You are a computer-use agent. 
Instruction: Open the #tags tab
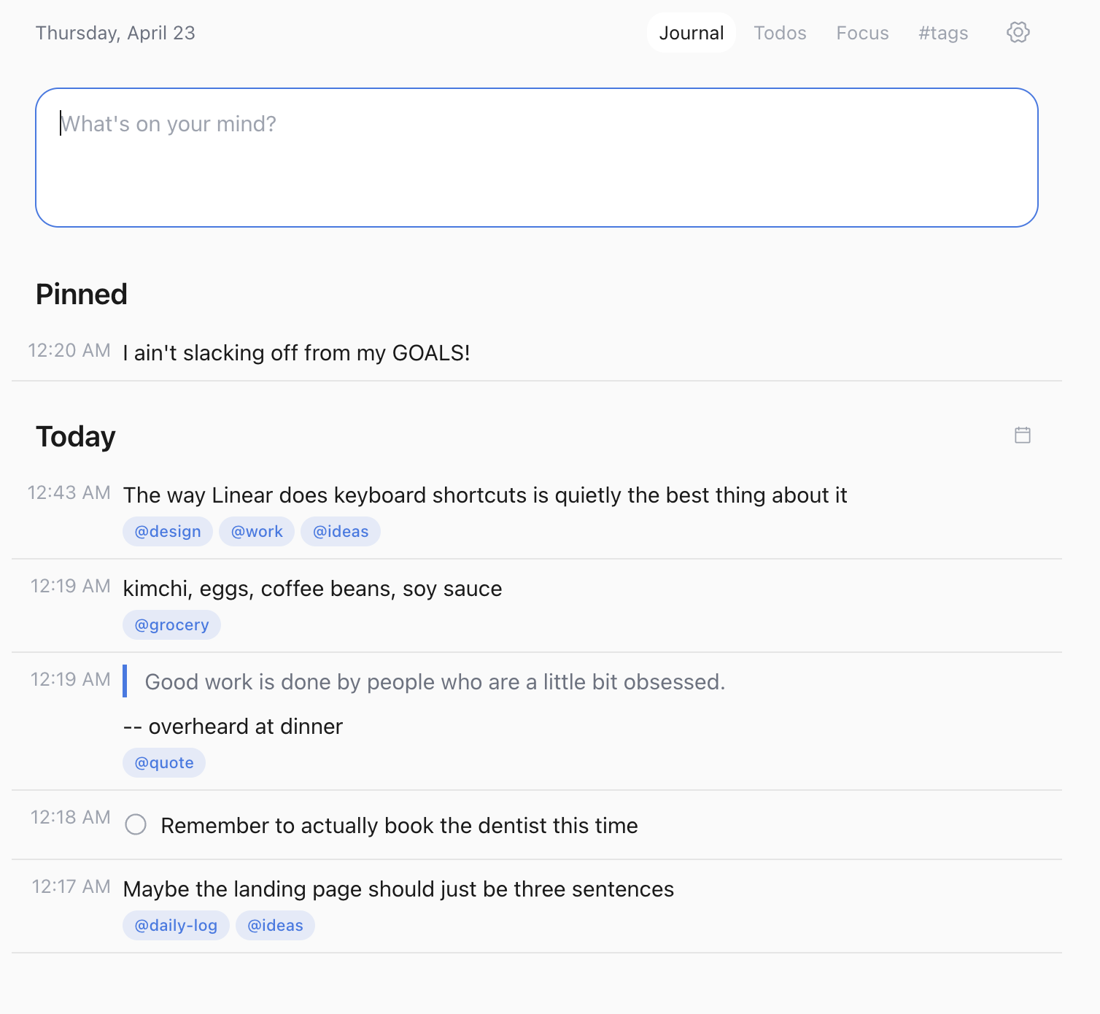942,33
